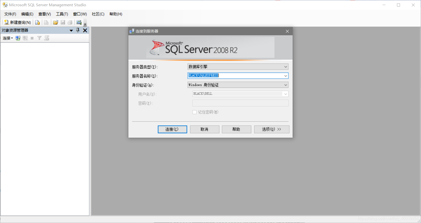The height and width of the screenshot is (223, 421).
Task: Click the 密码 password field
Action: [240, 103]
